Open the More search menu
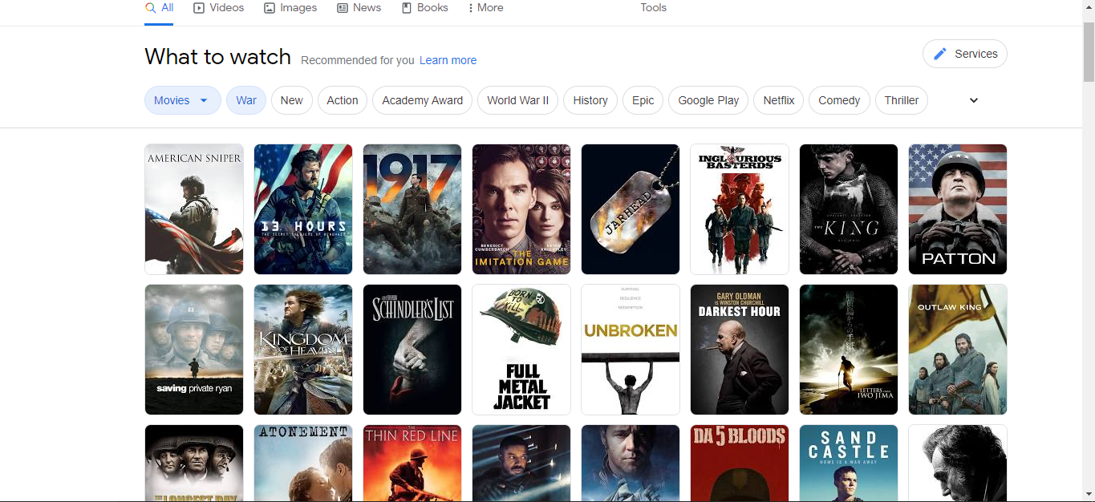 [x=486, y=8]
